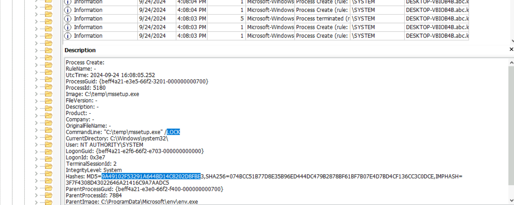
Task: Click the User: NT AUTHORITY\SYSTEM line
Action: point(105,145)
